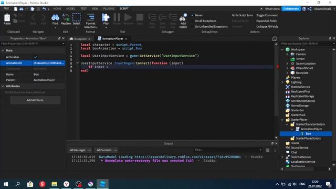Screen dimensions: 336x189
Task: Click Expand All Folds
Action: point(266,21)
